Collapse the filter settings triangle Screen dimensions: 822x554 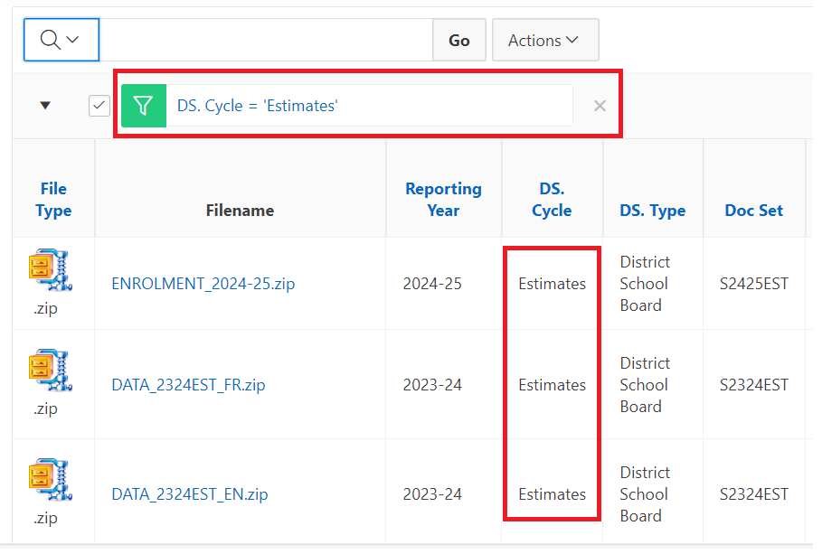tap(45, 106)
